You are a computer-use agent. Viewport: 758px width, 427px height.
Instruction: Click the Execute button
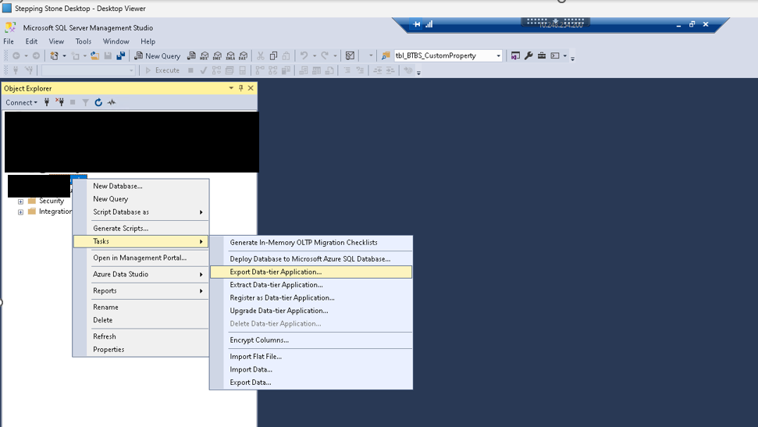point(163,70)
